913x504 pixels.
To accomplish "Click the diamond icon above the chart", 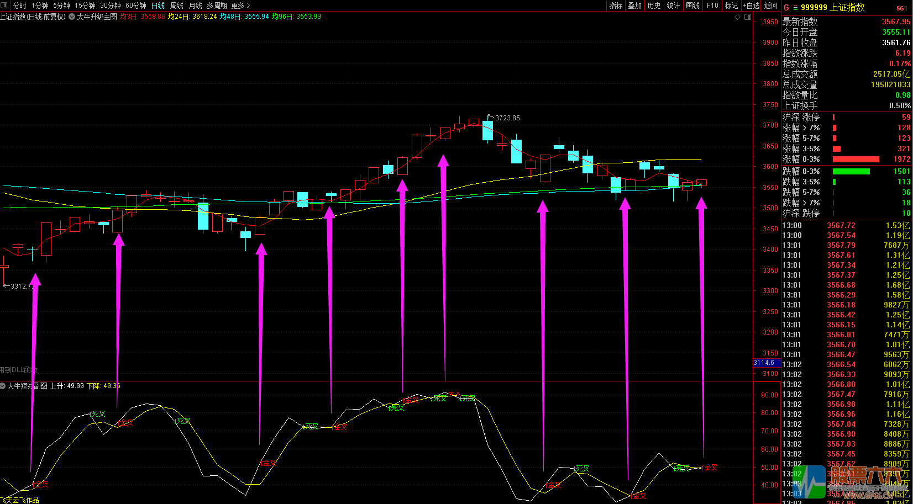I will [737, 17].
